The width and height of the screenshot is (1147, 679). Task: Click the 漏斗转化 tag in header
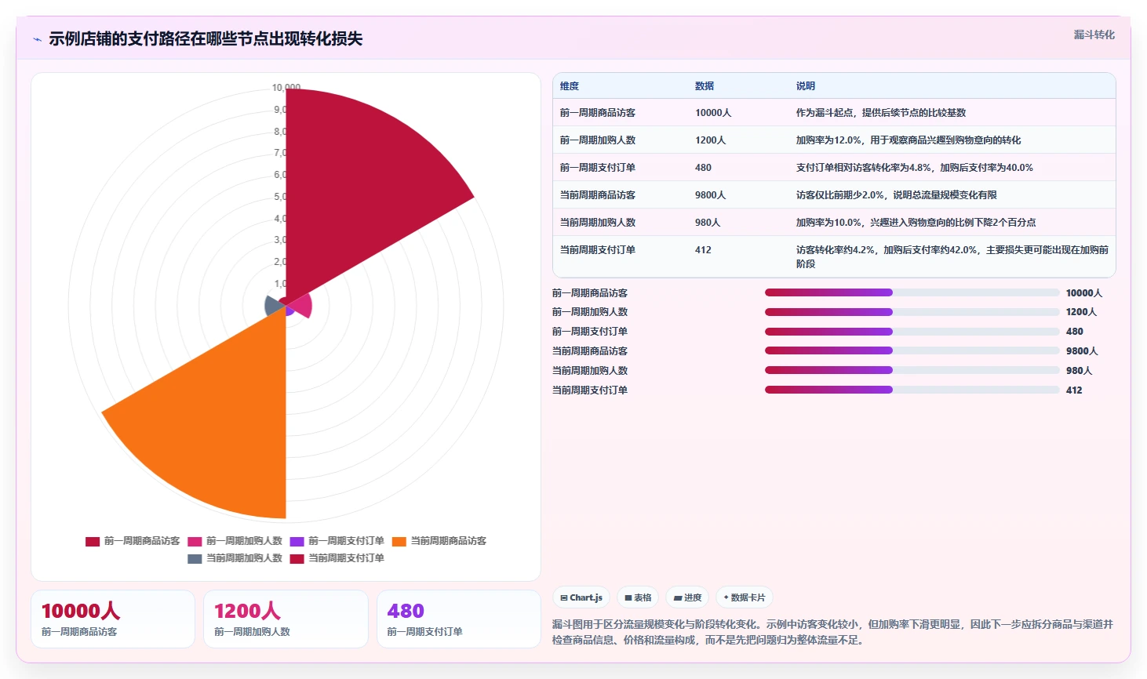pos(1094,34)
